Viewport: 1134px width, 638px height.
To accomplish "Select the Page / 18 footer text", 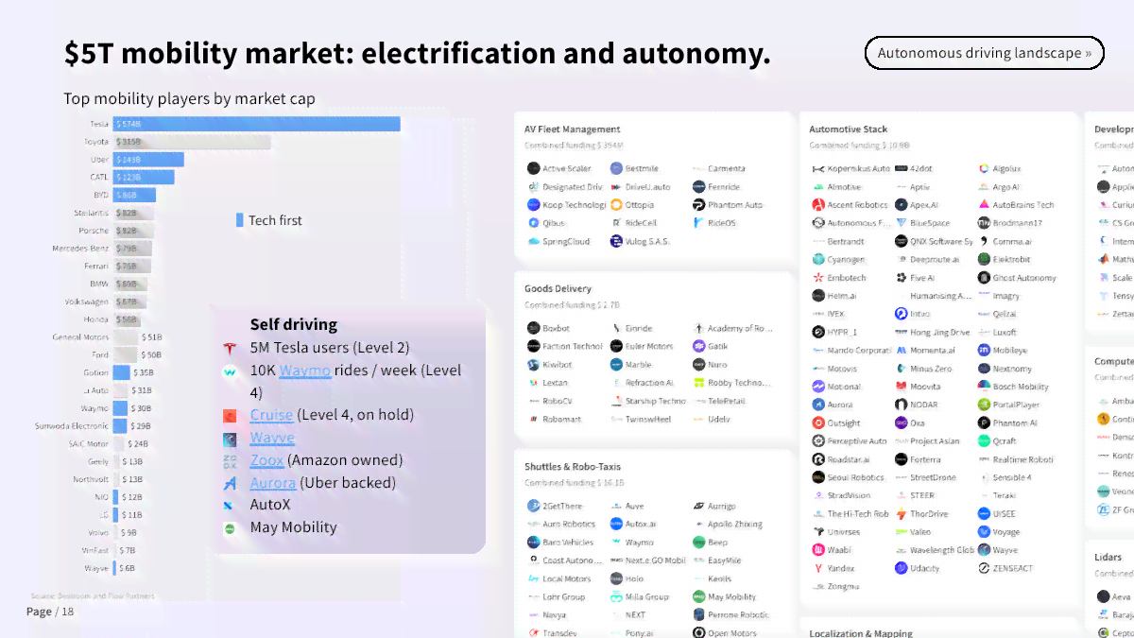I will coord(50,612).
